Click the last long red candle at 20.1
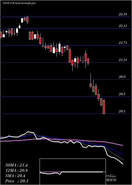The image size is (132, 185). [x=104, y=107]
